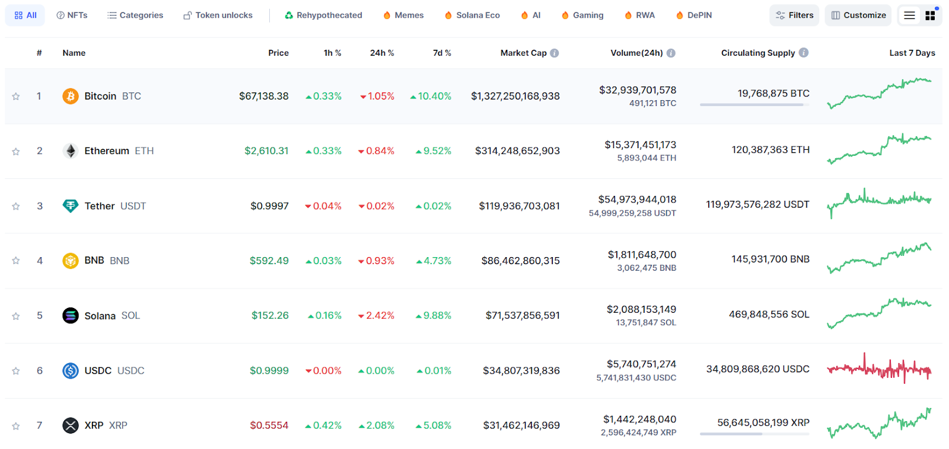Image resolution: width=949 pixels, height=449 pixels.
Task: Click the Ethereum coin logo
Action: coord(71,151)
